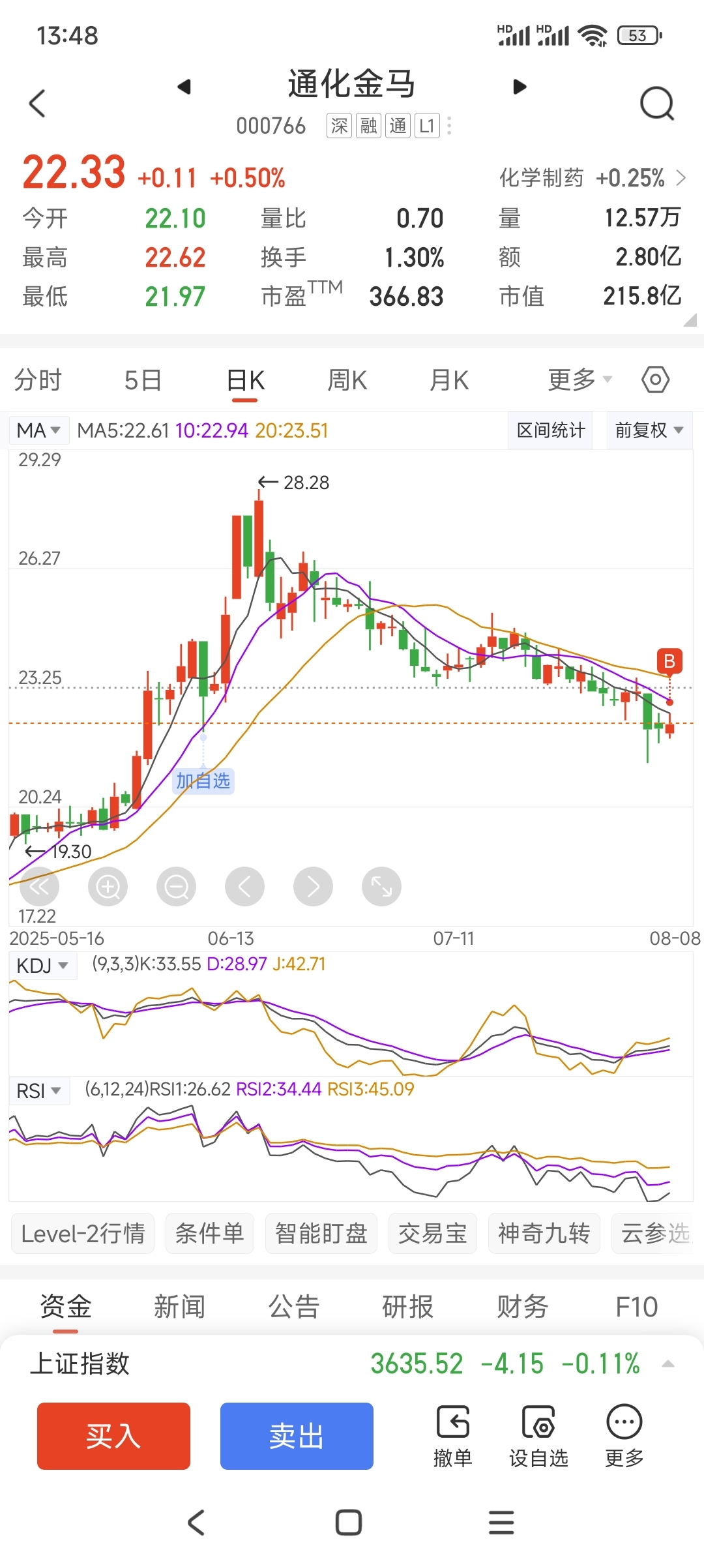This screenshot has height=1565, width=704.
Task: Open 条件单 shortcut
Action: [210, 1233]
